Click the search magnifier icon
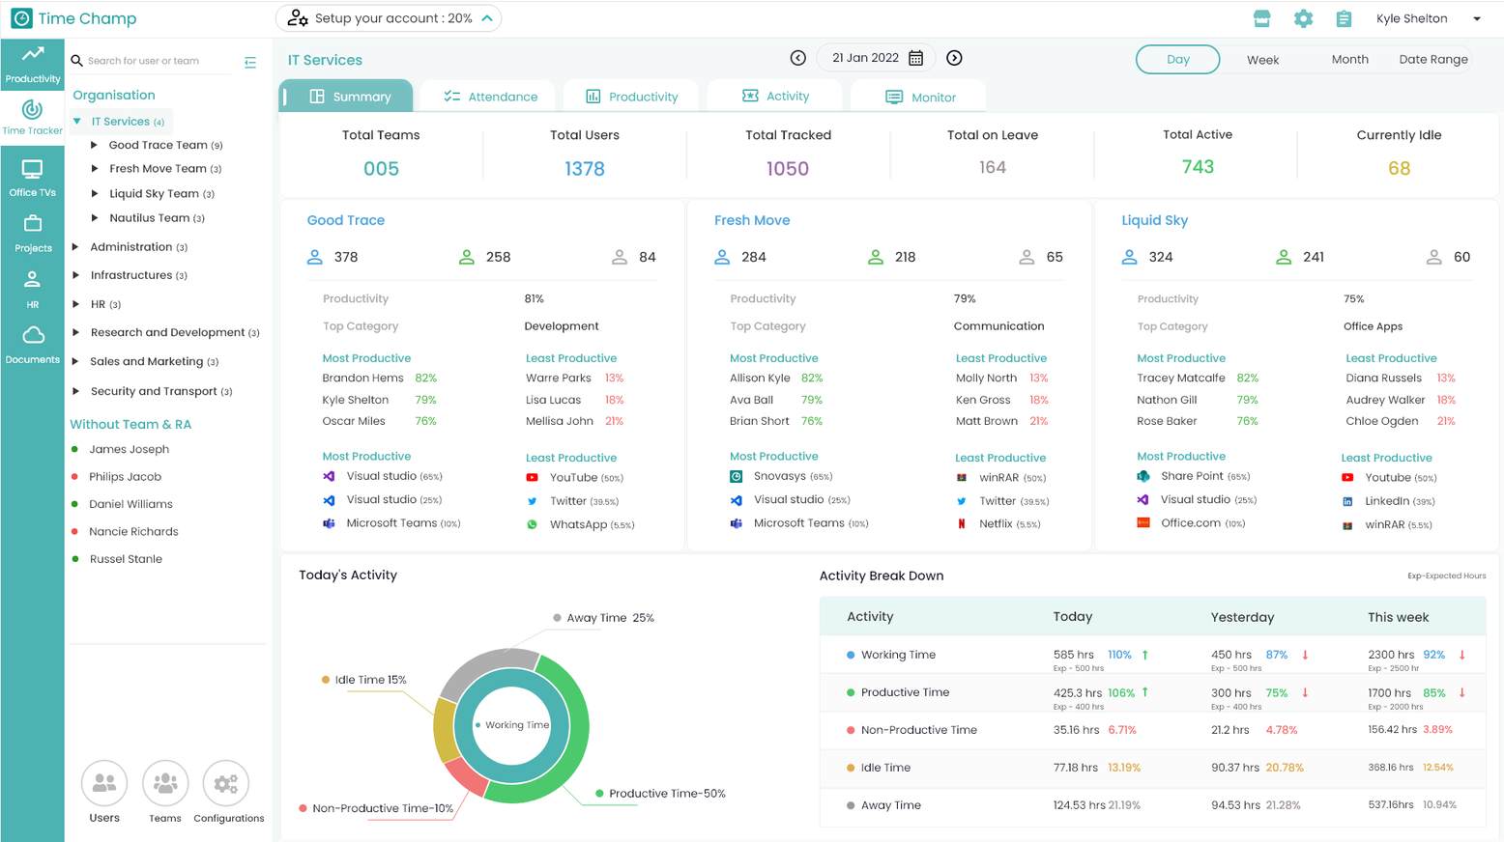The image size is (1504, 842). (x=77, y=61)
